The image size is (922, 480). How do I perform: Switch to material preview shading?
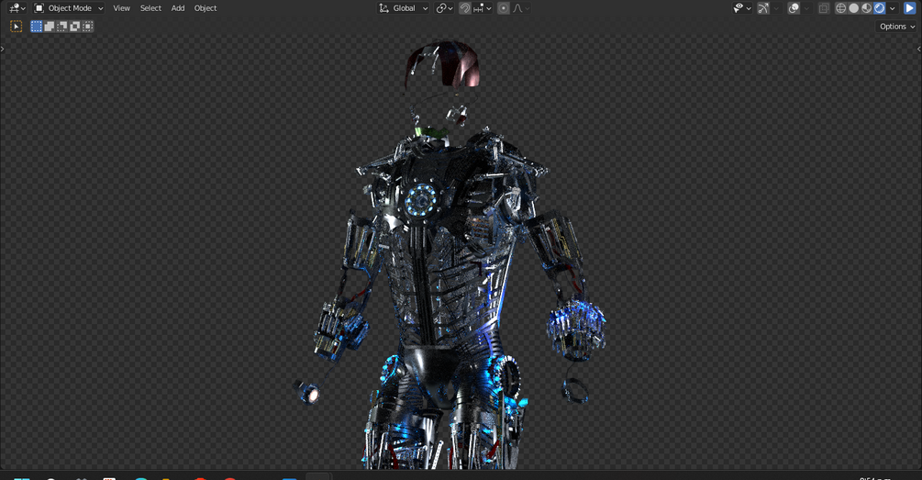(867, 8)
